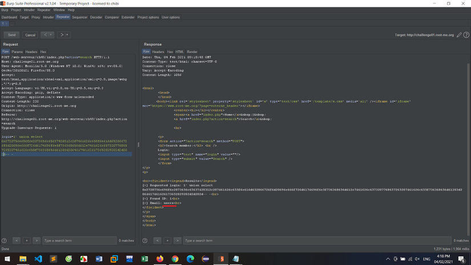This screenshot has height=265, width=471.
Task: Open Visual Studio Code from taskbar
Action: pyautogui.click(x=38, y=259)
